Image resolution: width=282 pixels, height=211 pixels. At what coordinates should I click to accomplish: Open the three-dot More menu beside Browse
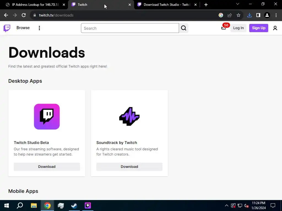(39, 28)
